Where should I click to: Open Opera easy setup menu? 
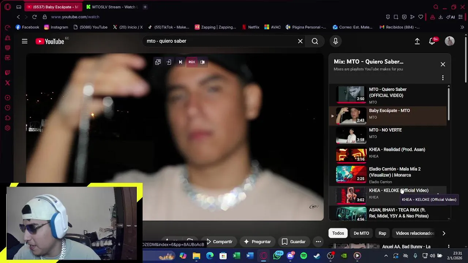[x=460, y=17]
